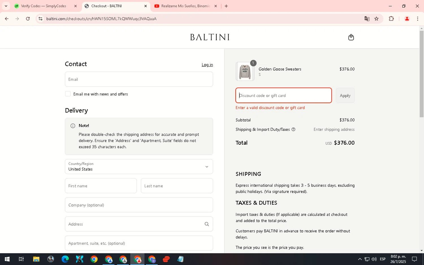The image size is (424, 265).
Task: Click the Apply discount button
Action: point(345,95)
